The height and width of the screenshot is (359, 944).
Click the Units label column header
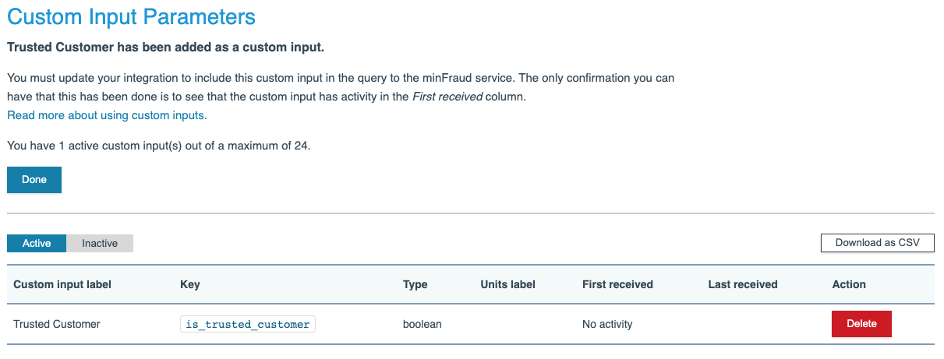click(508, 284)
